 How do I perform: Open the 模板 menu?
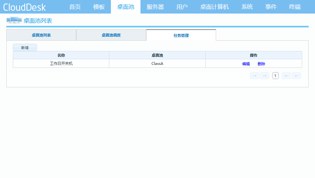tap(99, 7)
